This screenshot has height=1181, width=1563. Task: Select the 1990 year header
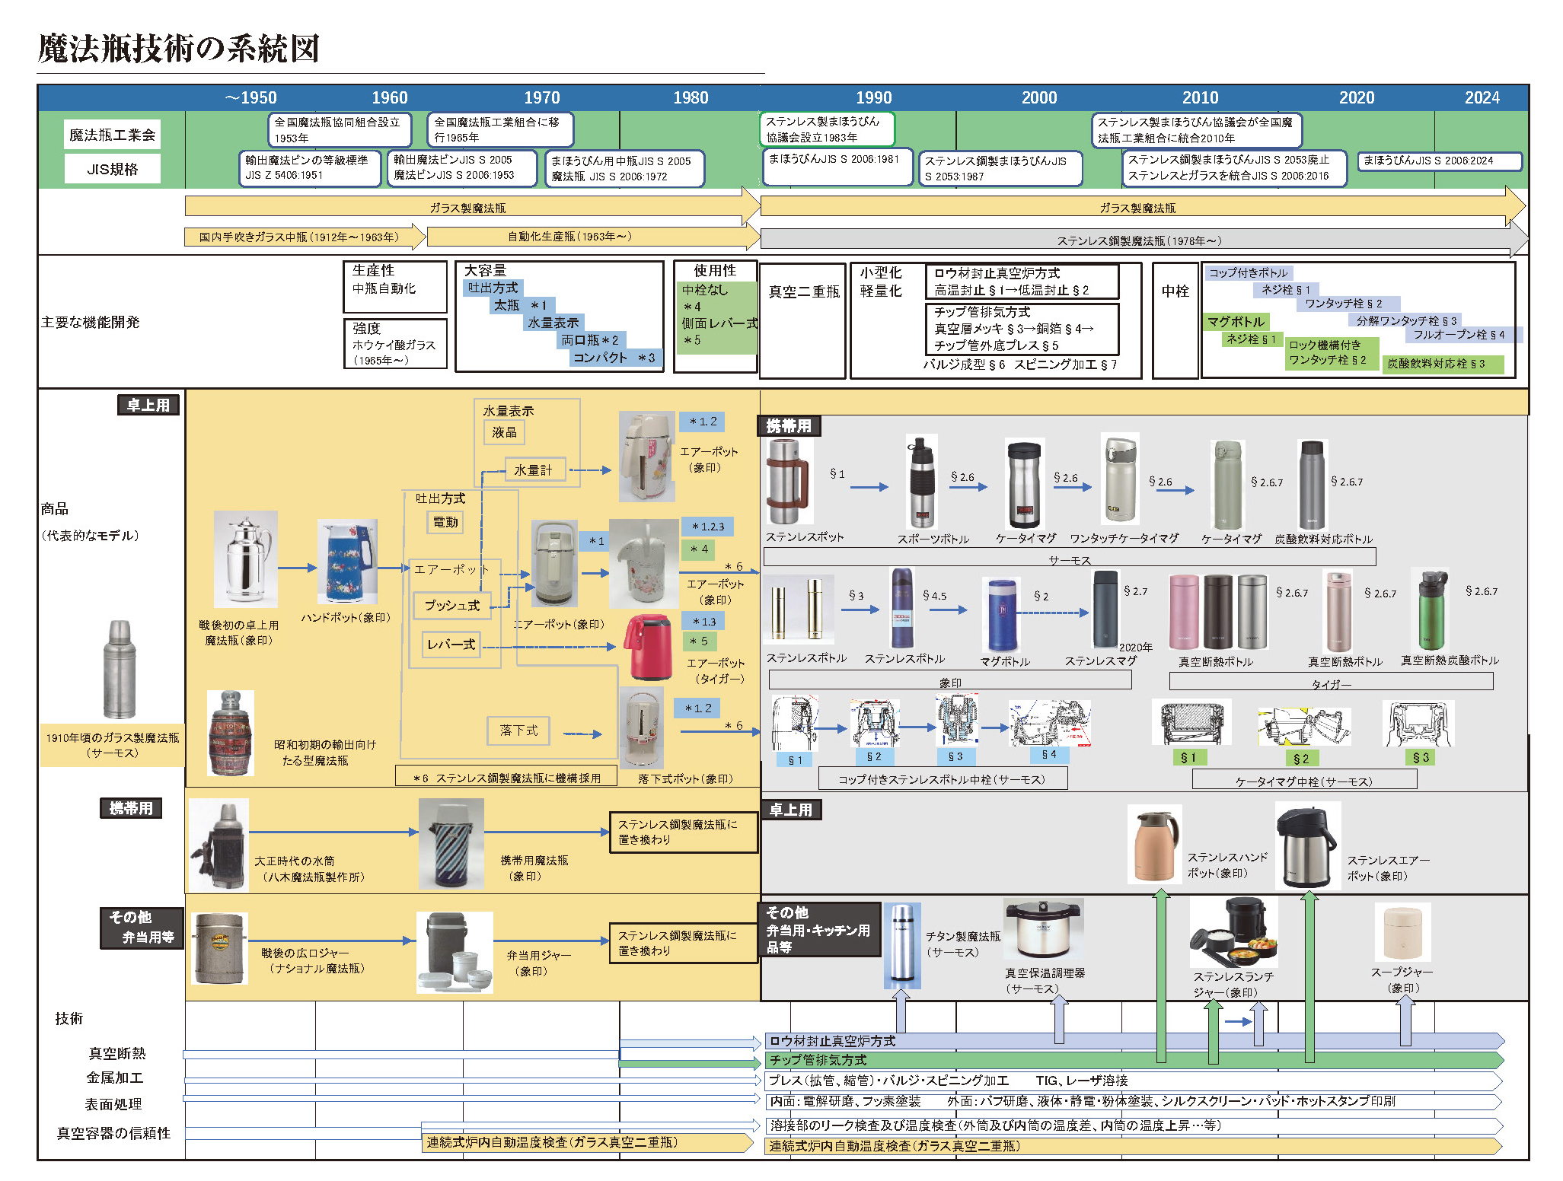click(x=873, y=97)
